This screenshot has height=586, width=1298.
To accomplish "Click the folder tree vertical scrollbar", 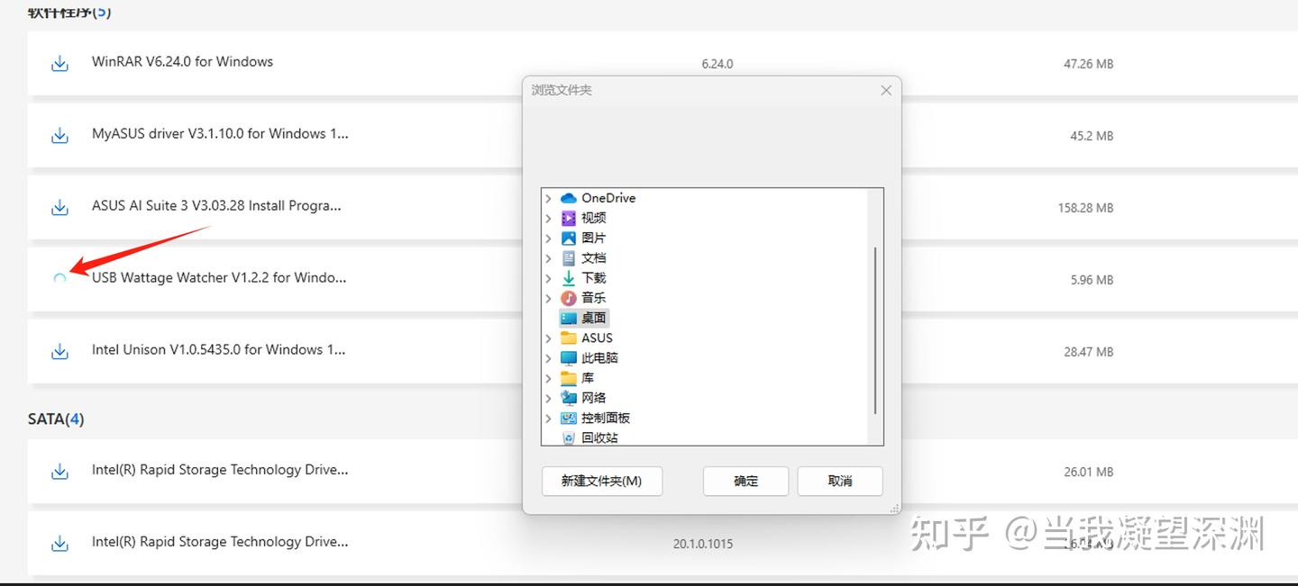I will point(874,330).
